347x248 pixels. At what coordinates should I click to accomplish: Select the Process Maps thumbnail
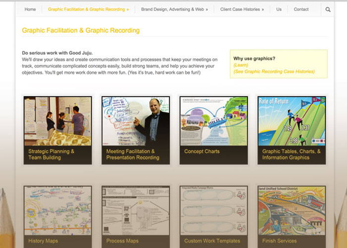click(x=136, y=211)
